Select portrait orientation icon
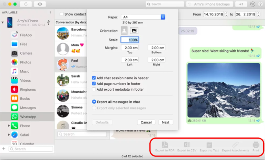The height and width of the screenshot is (160, 265). click(x=124, y=30)
